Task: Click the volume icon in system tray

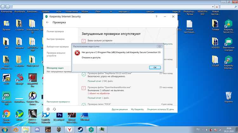Action: [x=207, y=130]
